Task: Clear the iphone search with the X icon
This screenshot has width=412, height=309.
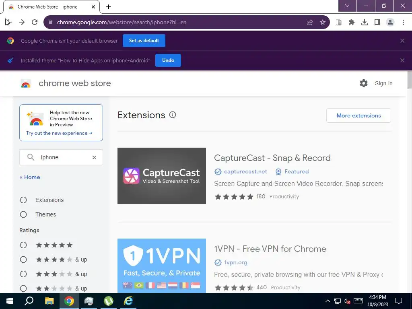Action: coord(94,157)
